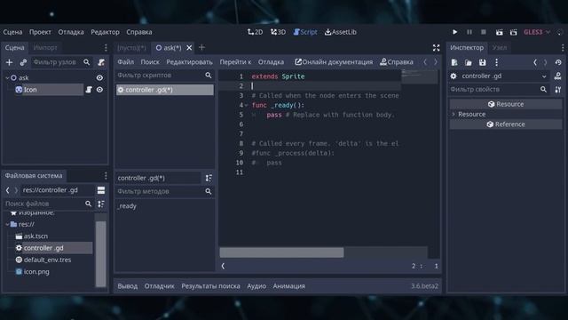Screen dimensions: 568x320
Task: Open the AssetLib workspace
Action: (341, 32)
